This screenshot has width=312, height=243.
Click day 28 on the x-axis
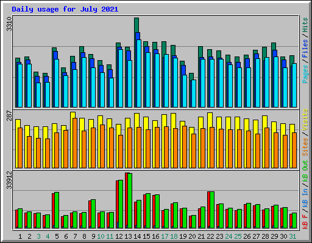point(265,236)
